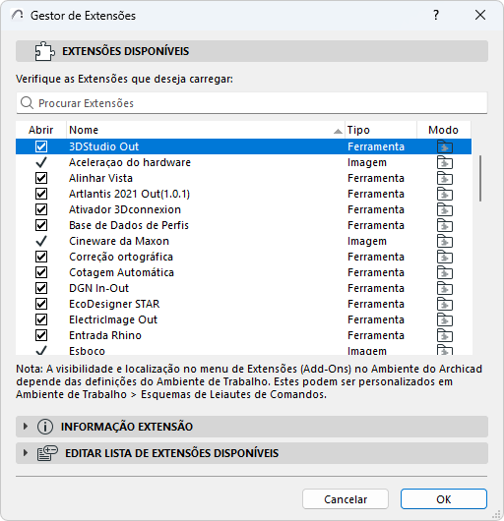
Task: Click the magnifier icon in the search box
Action: (x=27, y=103)
